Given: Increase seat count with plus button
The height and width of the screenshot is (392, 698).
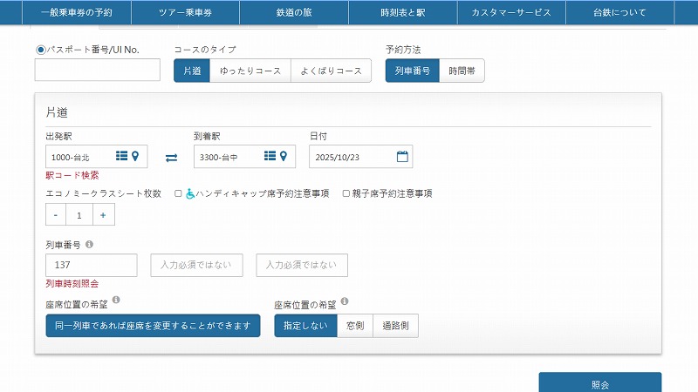Looking at the screenshot, I should pyautogui.click(x=103, y=214).
